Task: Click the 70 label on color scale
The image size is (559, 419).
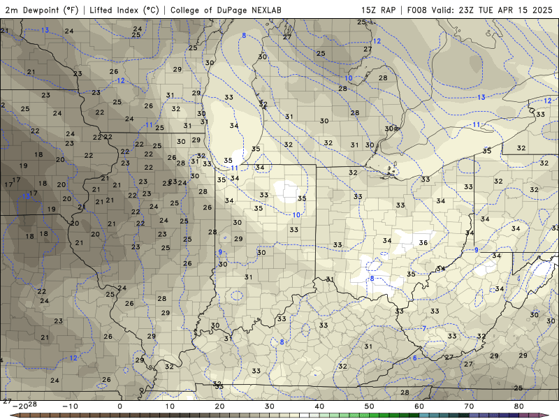Action: pos(469,406)
